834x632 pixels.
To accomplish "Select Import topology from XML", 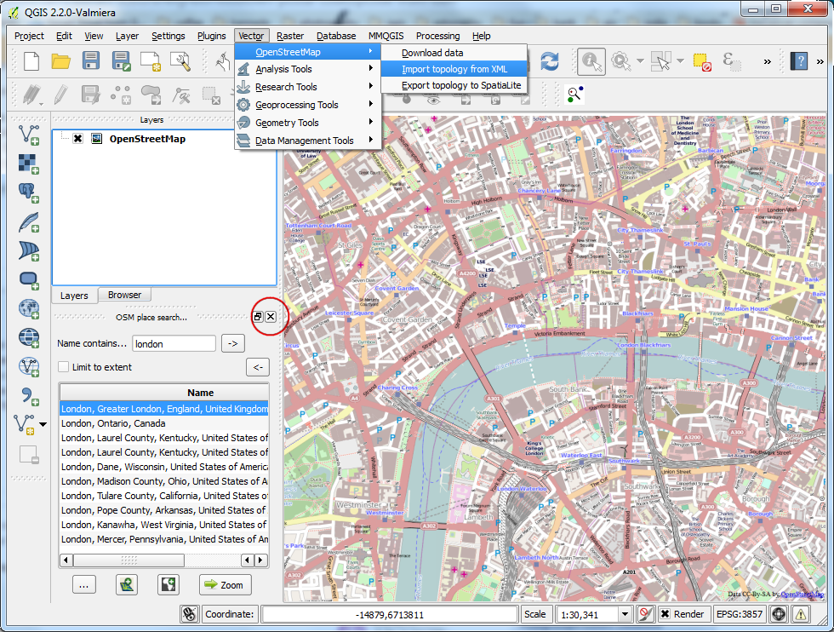I will (x=454, y=69).
